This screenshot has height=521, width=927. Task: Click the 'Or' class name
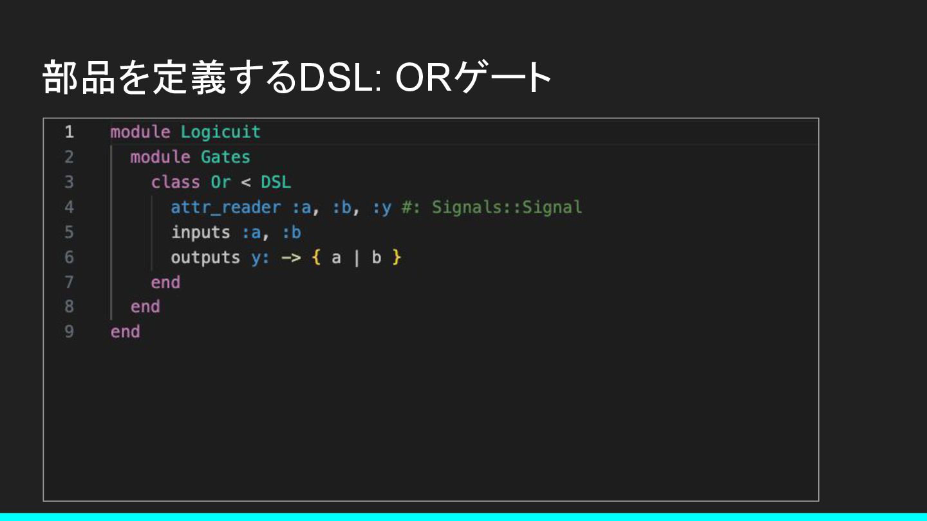pos(220,182)
